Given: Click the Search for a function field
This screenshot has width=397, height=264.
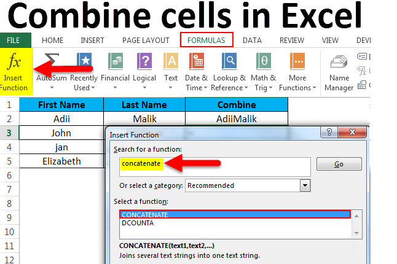Looking at the screenshot, I should pos(214,167).
